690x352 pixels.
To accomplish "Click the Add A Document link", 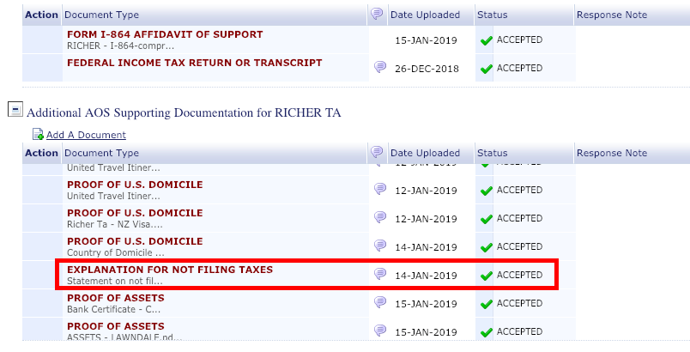I will (86, 135).
